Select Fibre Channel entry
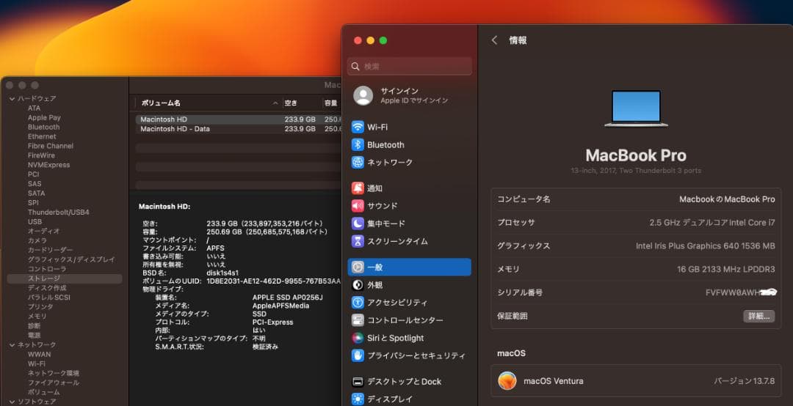This screenshot has height=406, width=793. click(51, 146)
